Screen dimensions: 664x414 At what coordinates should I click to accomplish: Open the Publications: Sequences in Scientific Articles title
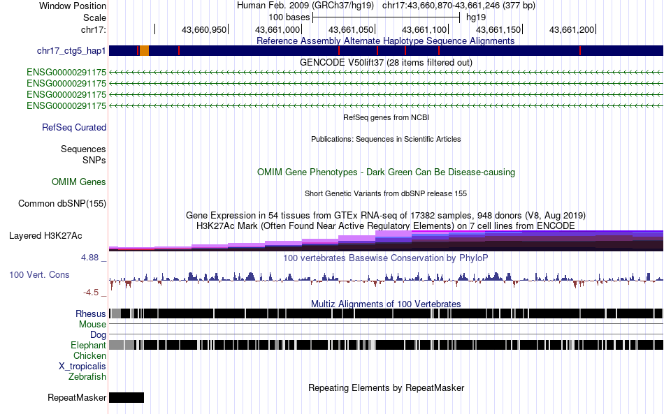click(386, 139)
